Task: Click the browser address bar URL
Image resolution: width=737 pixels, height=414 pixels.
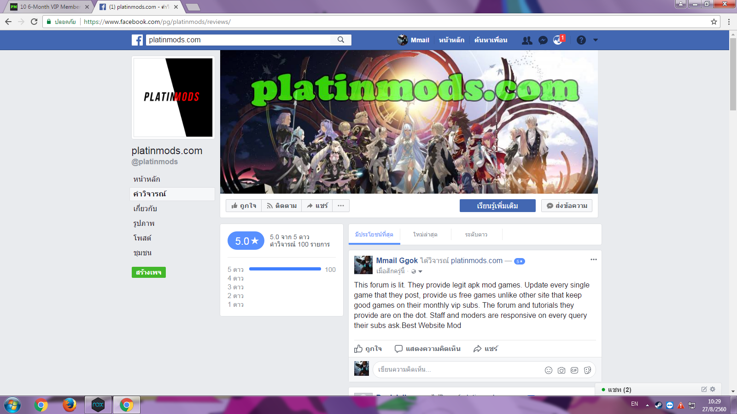Action: pyautogui.click(x=157, y=22)
